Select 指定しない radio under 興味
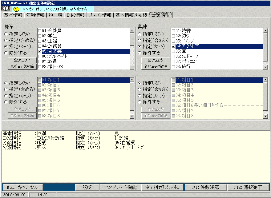The image size is (271, 198). (x=140, y=34)
